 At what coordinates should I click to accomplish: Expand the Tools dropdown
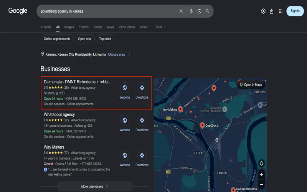point(160,27)
